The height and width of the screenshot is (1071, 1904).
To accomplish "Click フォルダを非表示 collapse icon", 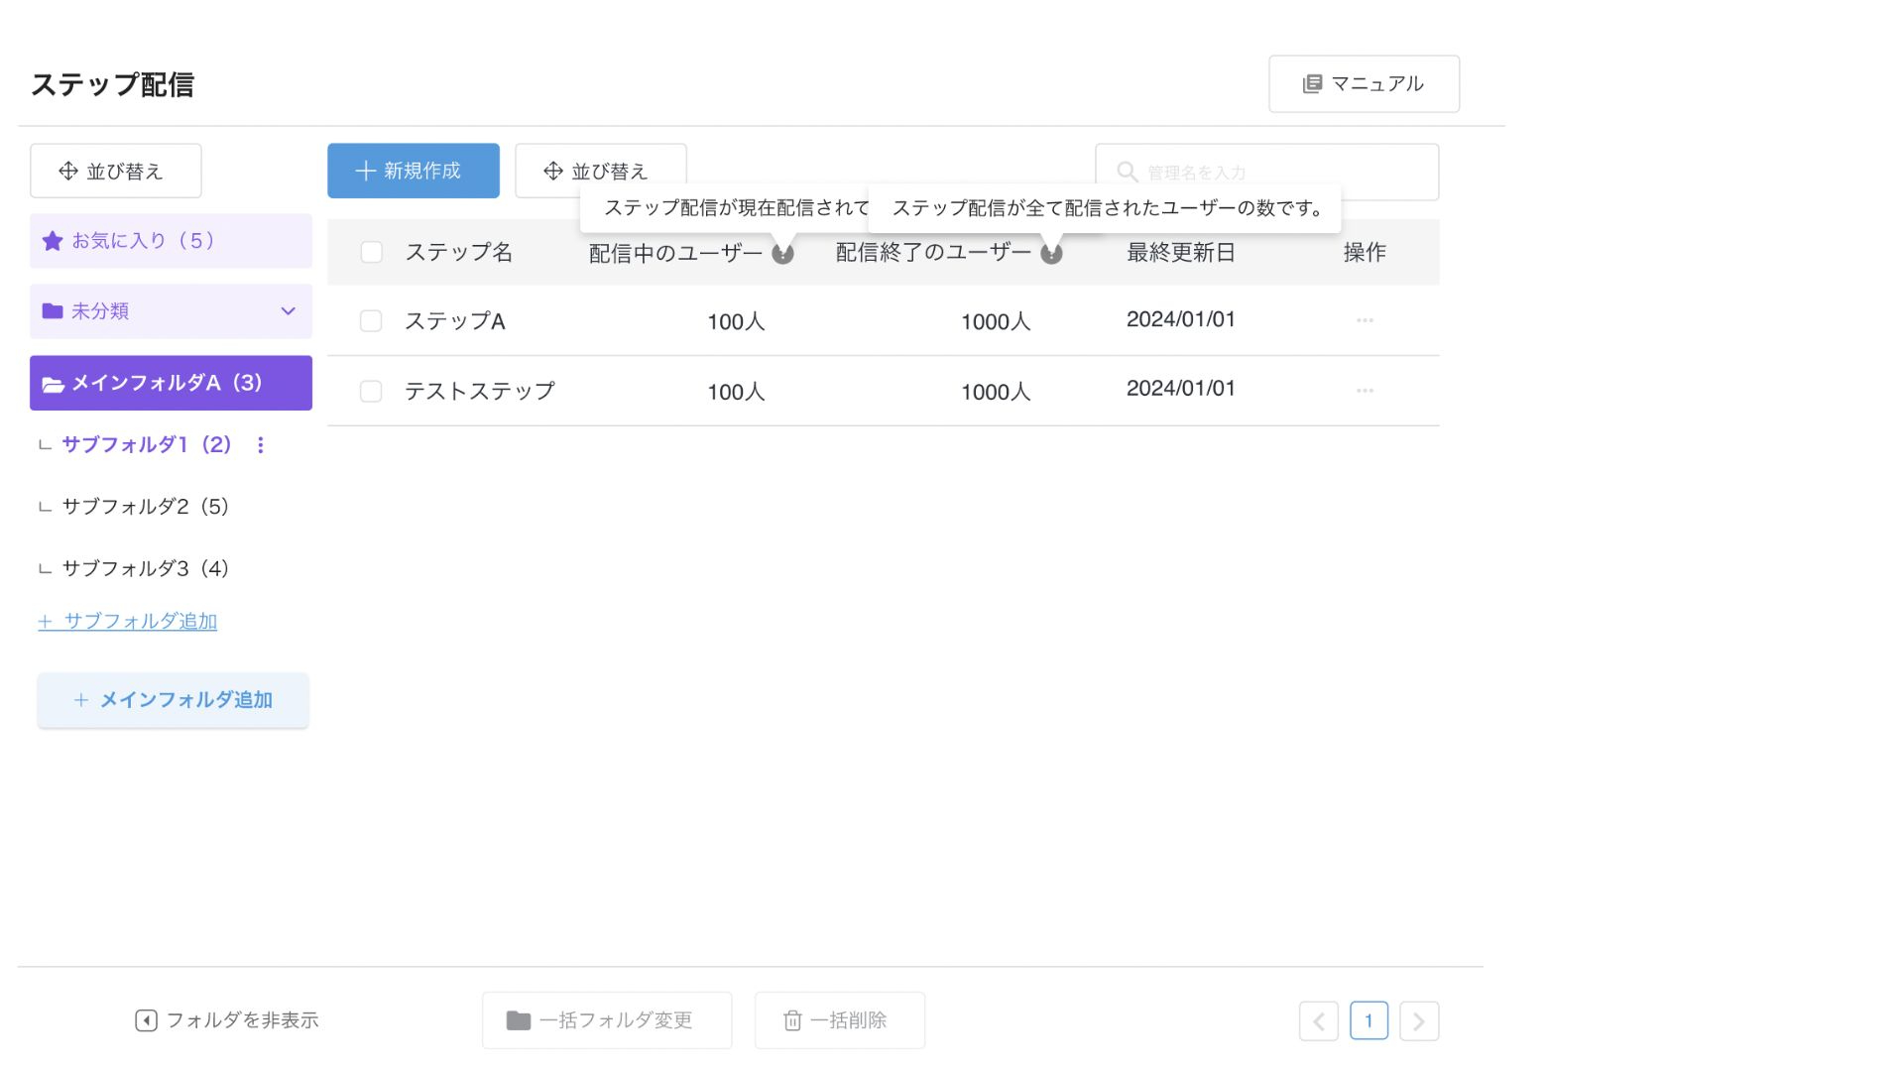I will [x=146, y=1020].
